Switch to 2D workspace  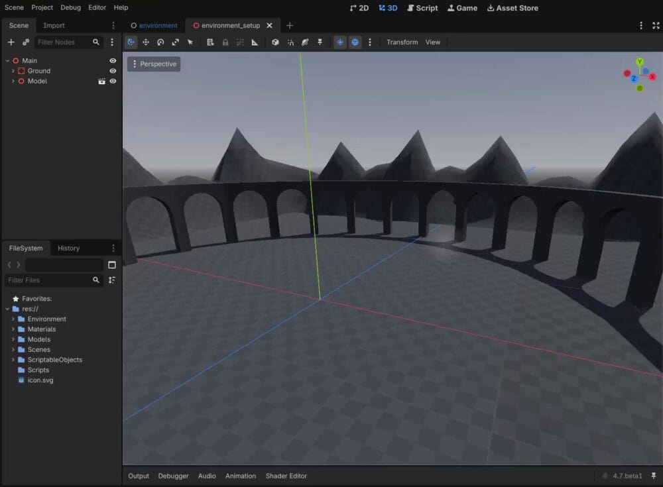(359, 8)
